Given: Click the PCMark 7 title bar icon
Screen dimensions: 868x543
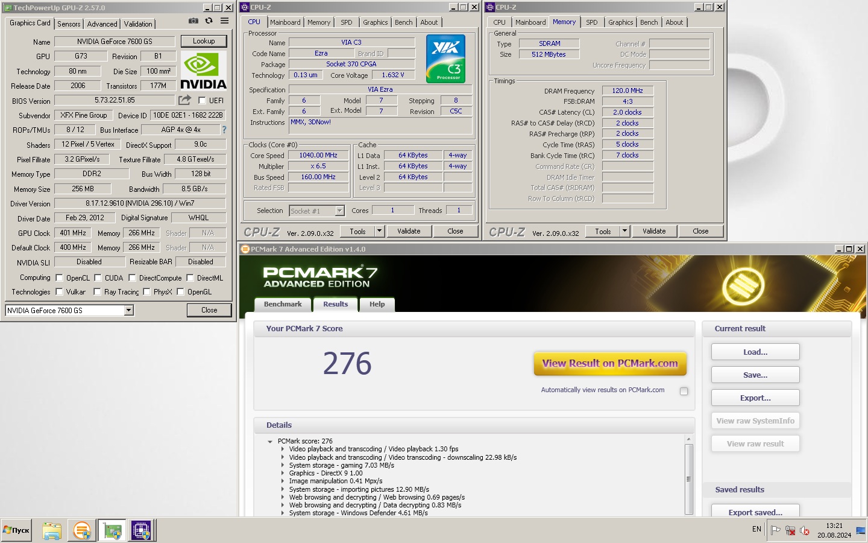Looking at the screenshot, I should pos(245,249).
